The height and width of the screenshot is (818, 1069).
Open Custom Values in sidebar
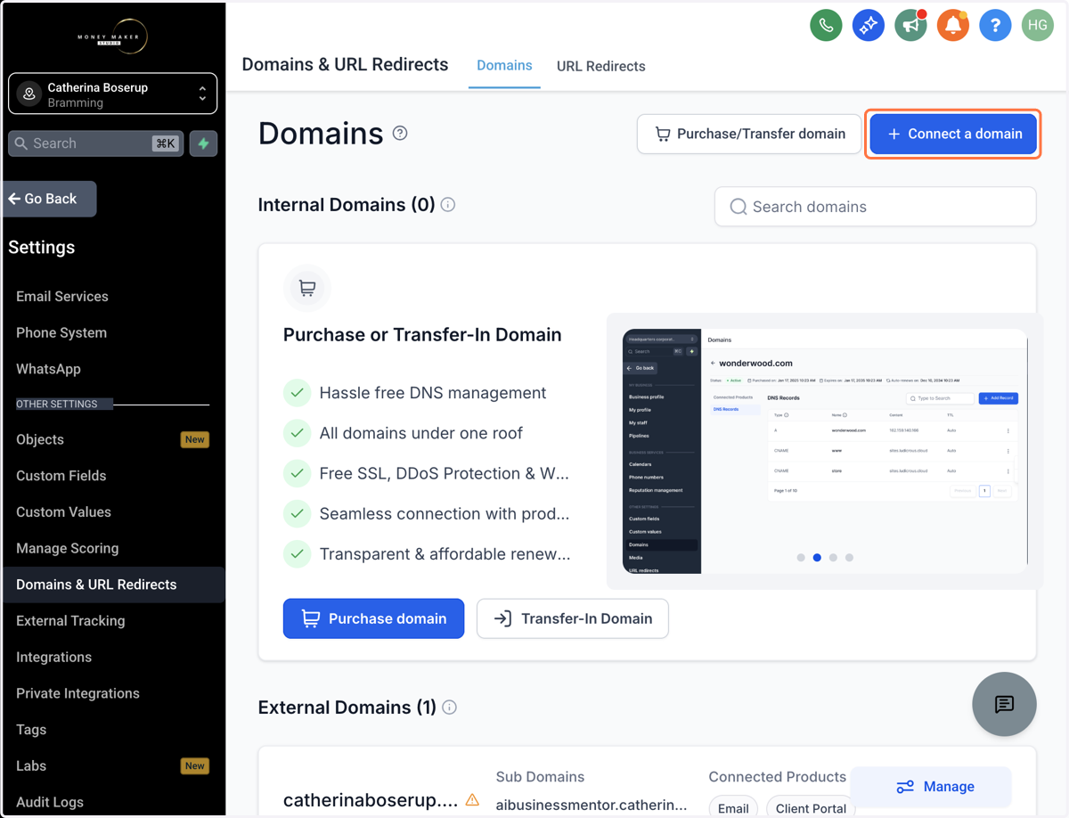[63, 512]
